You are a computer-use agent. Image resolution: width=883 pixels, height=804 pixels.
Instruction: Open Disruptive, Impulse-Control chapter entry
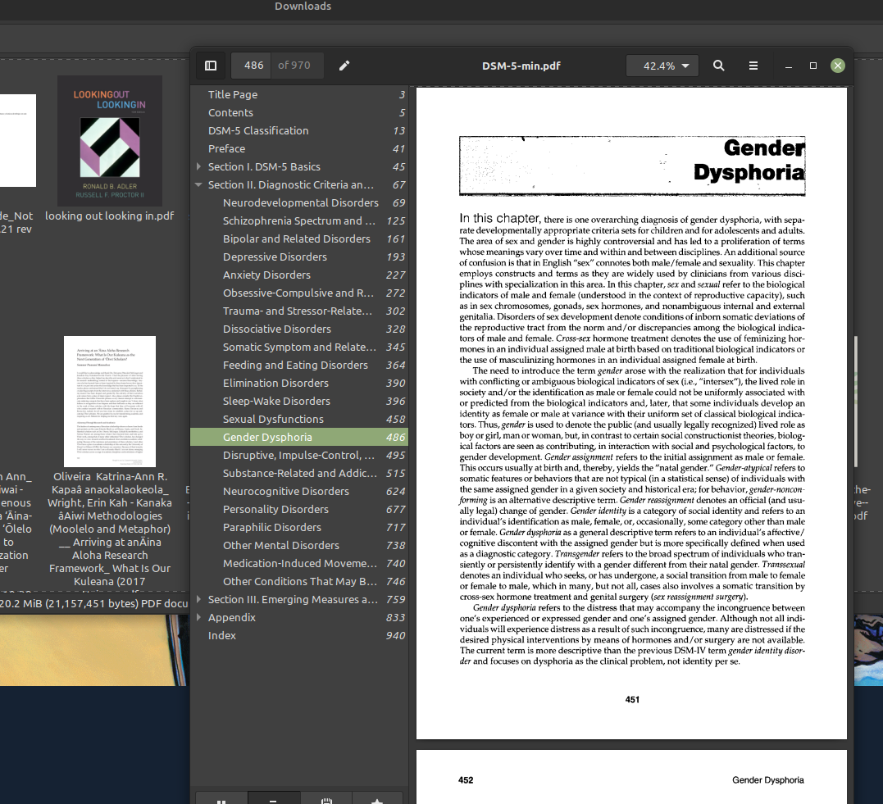click(x=299, y=455)
